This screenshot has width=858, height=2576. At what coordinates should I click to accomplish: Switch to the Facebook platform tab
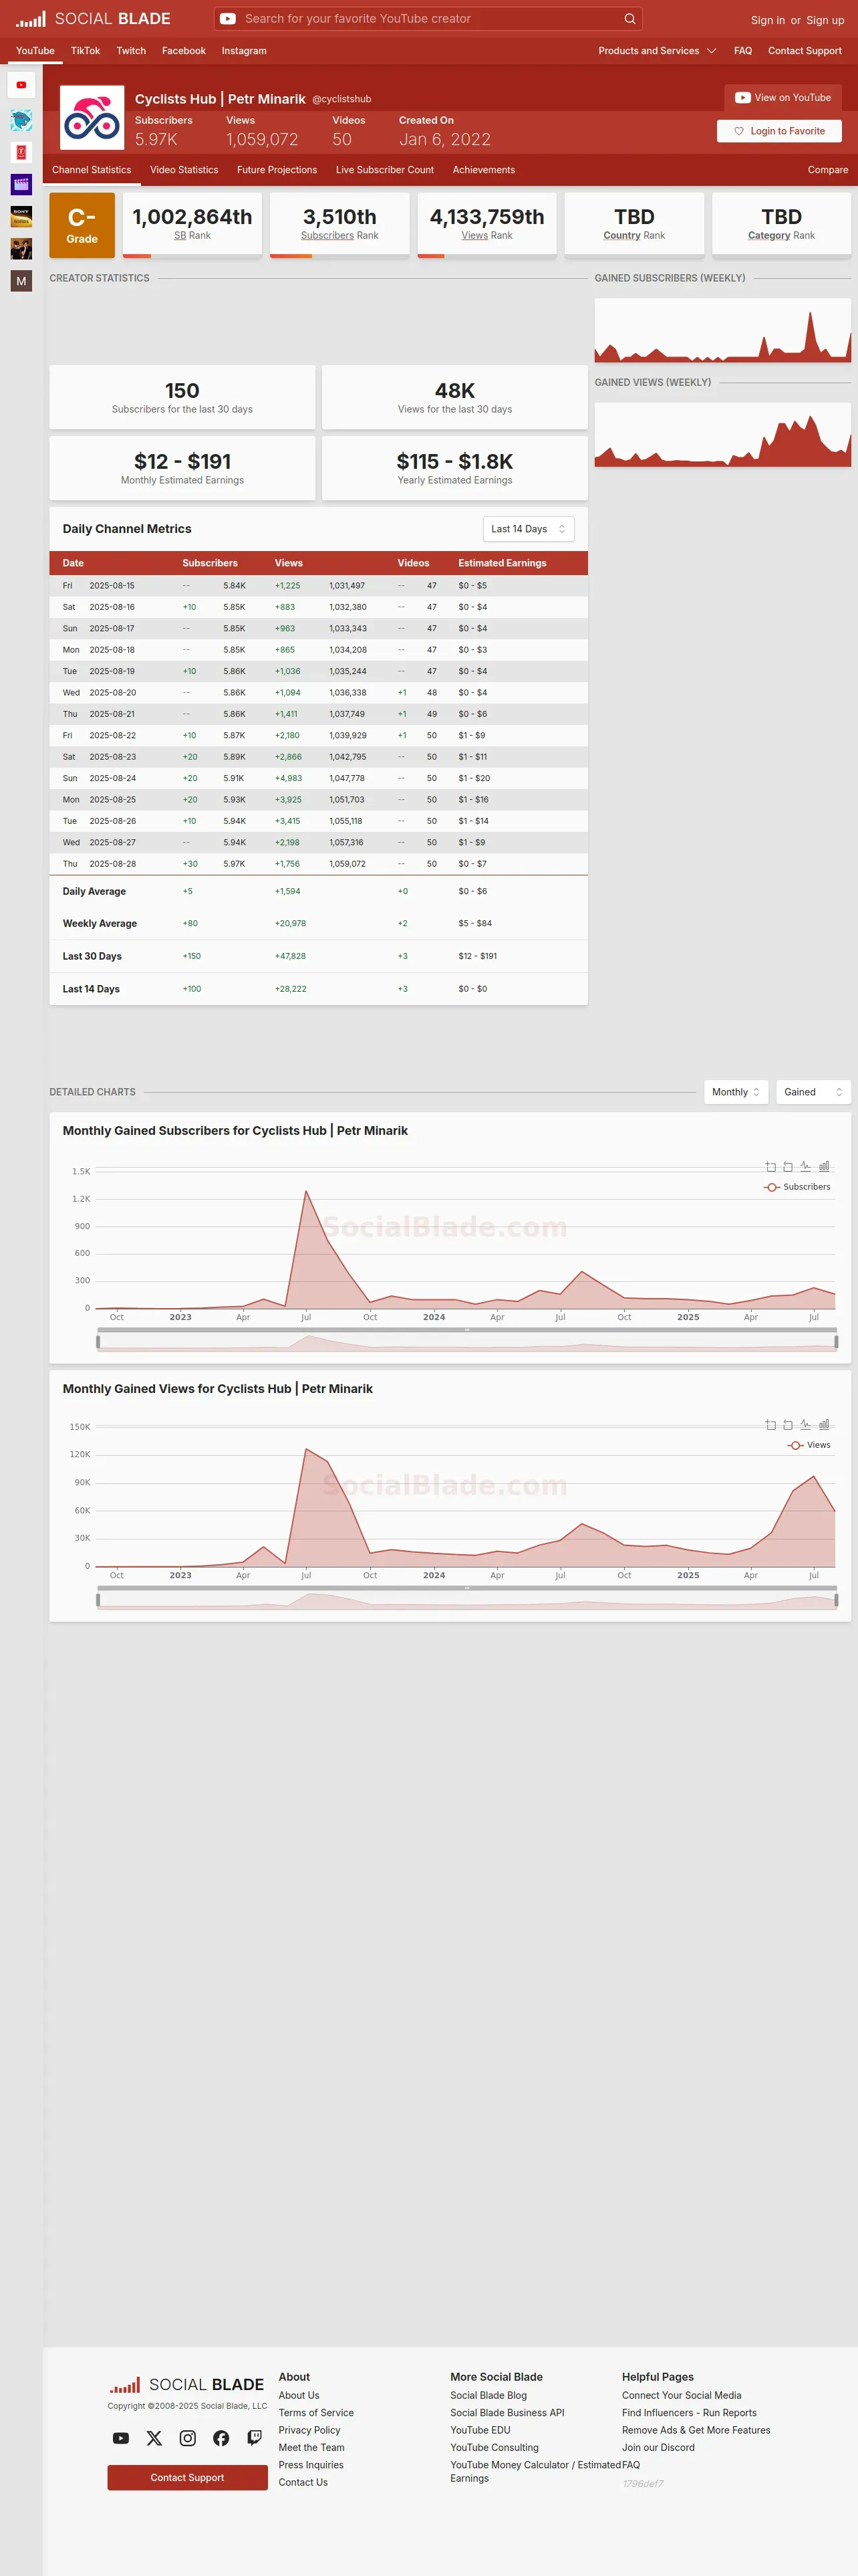(x=184, y=51)
